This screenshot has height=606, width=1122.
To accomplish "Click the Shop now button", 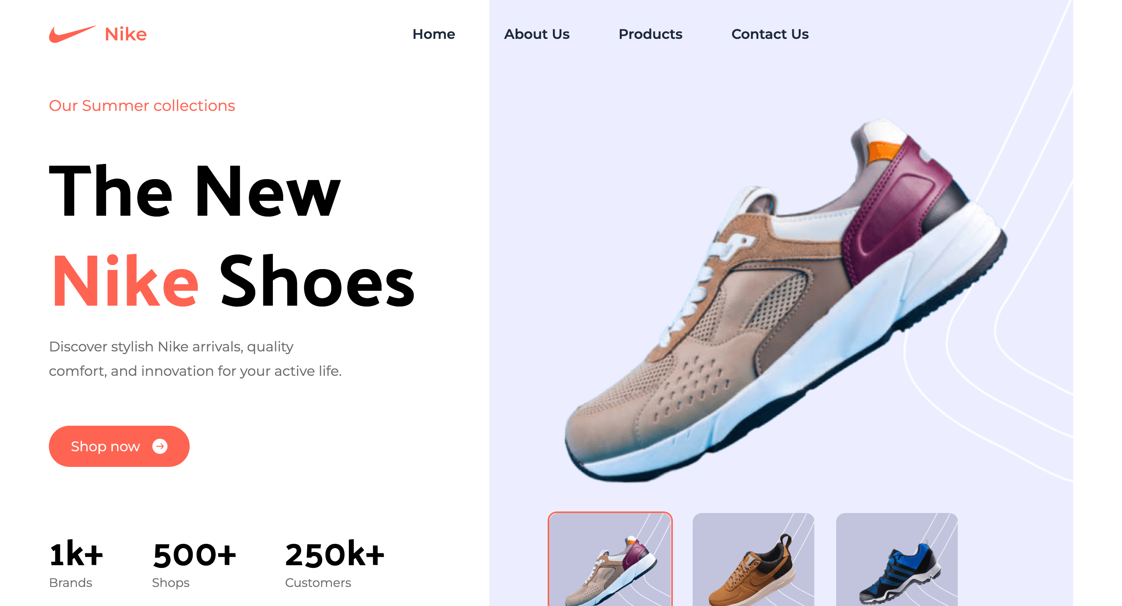I will pos(119,446).
